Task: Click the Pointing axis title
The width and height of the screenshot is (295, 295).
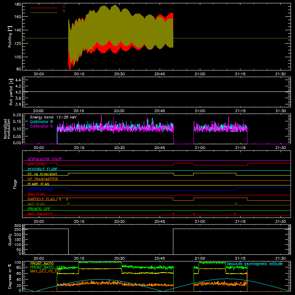Action: [x=10, y=37]
